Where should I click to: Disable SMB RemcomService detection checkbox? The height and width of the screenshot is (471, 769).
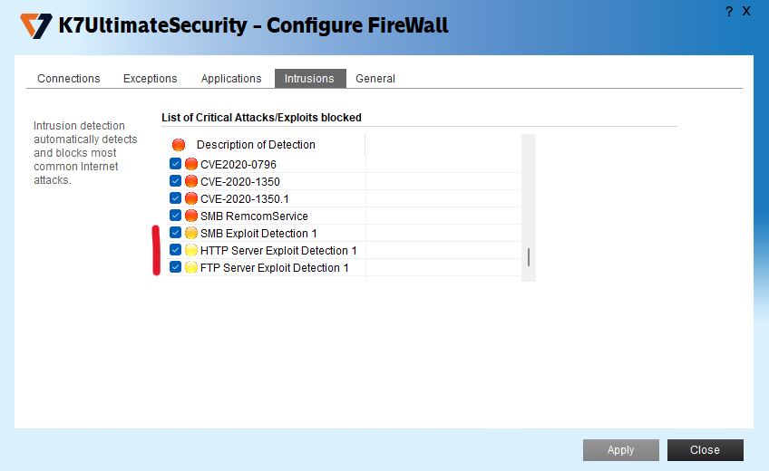(176, 216)
